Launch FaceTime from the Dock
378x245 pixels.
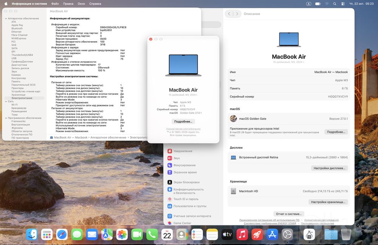pyautogui.click(x=137, y=234)
